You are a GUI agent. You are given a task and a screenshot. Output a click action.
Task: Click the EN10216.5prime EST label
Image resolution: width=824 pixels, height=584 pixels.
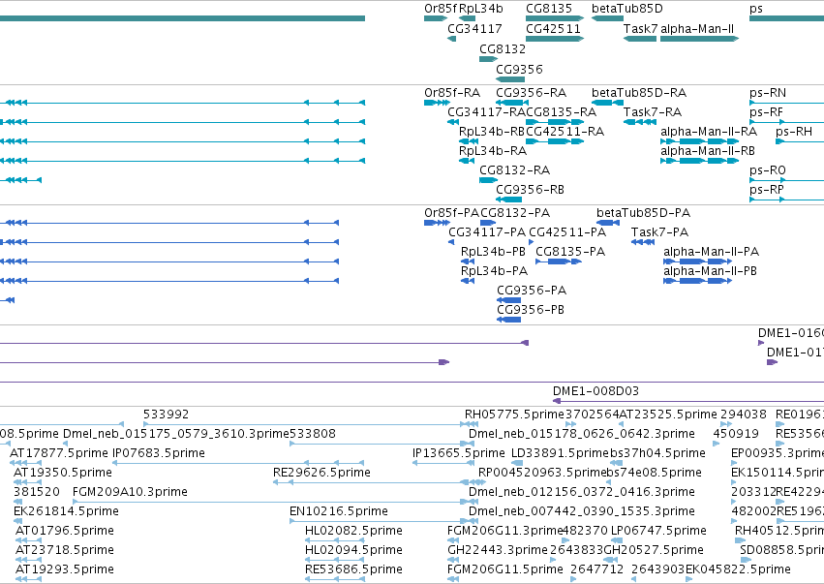coord(339,511)
